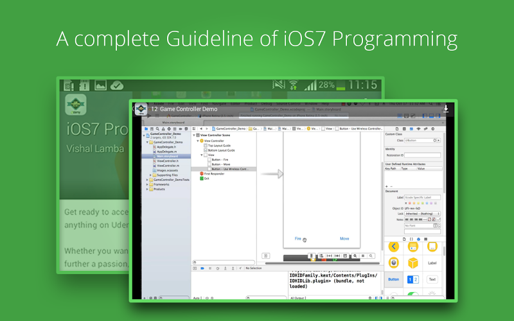Image resolution: width=514 pixels, height=321 pixels.
Task: Open the Lock Inherited dropdown
Action: click(x=423, y=214)
